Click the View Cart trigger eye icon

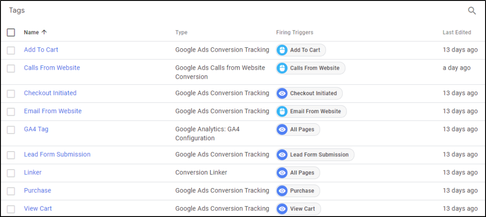pyautogui.click(x=282, y=208)
